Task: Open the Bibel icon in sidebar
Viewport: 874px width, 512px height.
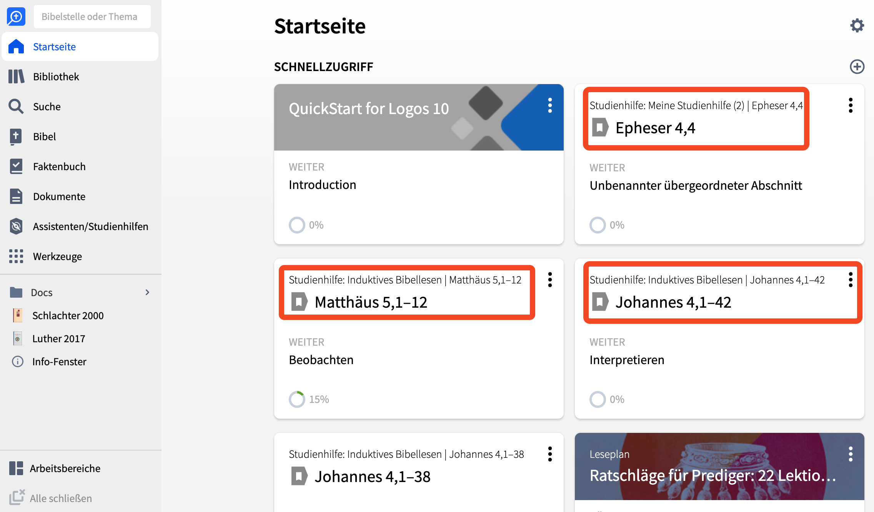Action: click(16, 136)
